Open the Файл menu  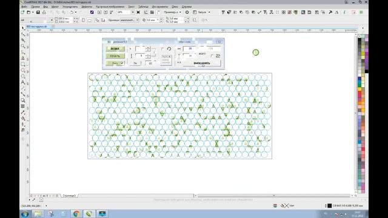24,7
